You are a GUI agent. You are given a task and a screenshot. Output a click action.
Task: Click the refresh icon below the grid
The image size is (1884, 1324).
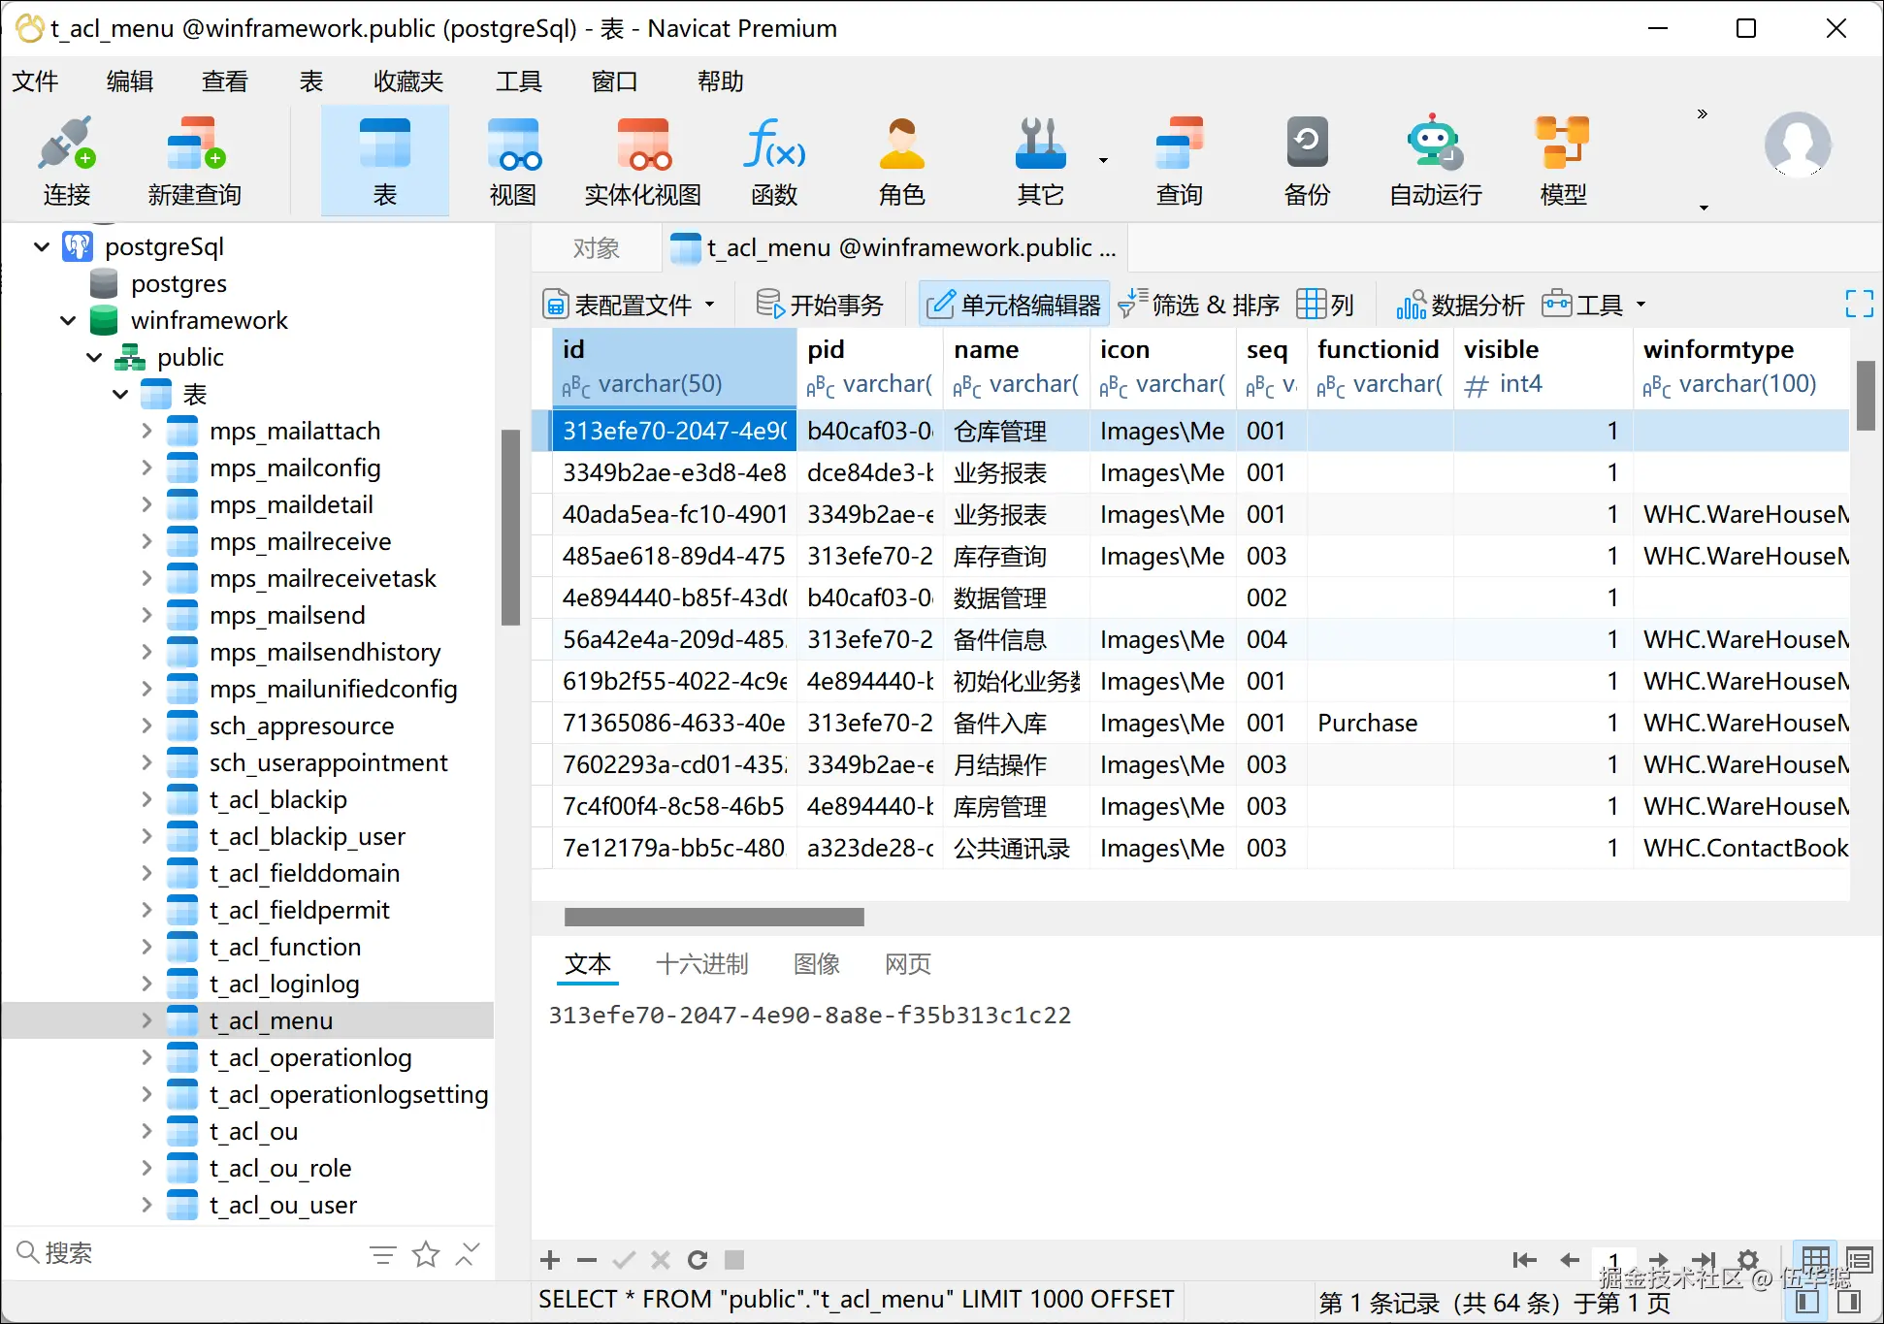[x=697, y=1260]
